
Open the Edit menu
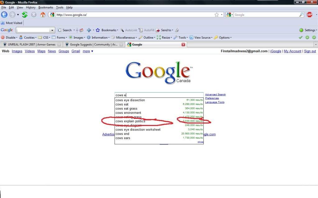pyautogui.click(x=11, y=7)
